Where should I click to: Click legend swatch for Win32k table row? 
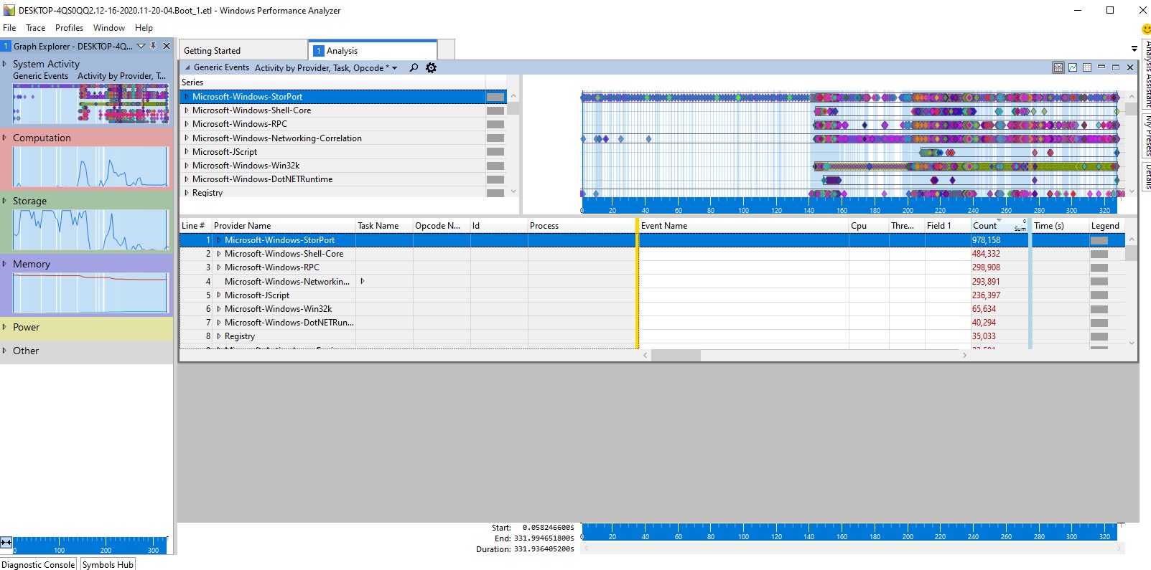[x=1099, y=309]
